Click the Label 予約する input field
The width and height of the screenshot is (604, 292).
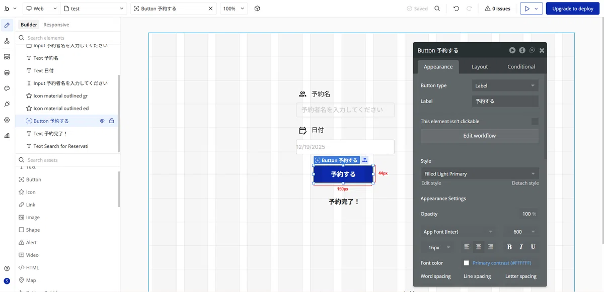pyautogui.click(x=505, y=101)
